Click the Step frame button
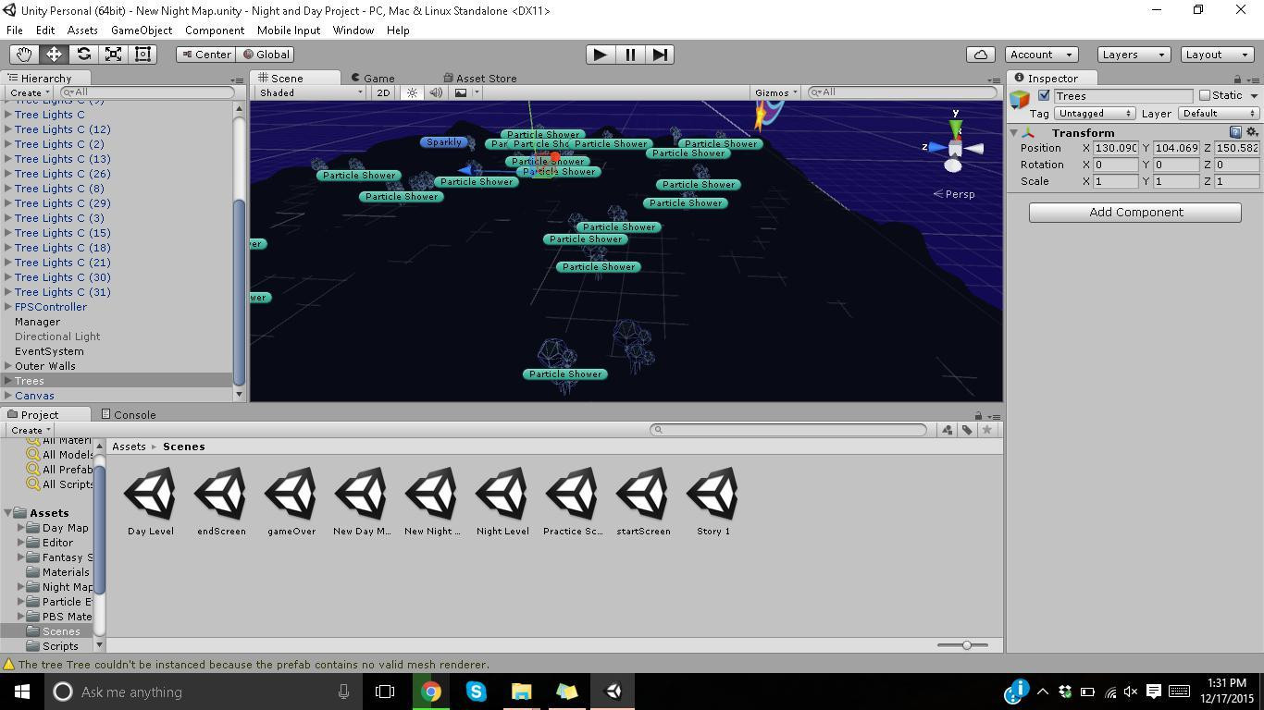This screenshot has width=1264, height=710. coord(660,55)
